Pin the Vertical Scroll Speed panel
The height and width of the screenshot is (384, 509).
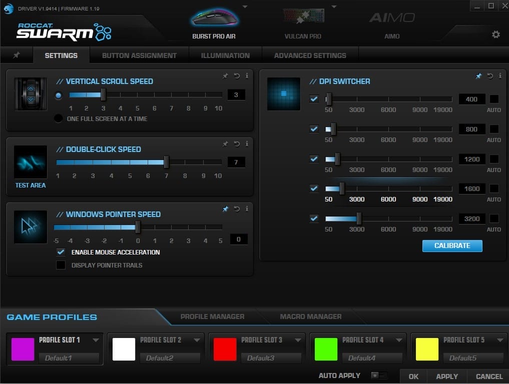click(x=225, y=76)
